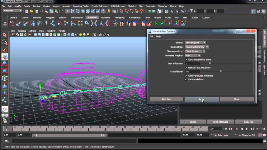The width and height of the screenshot is (267, 150).
Task: Activate the Lasso select tool
Action: pos(5,42)
